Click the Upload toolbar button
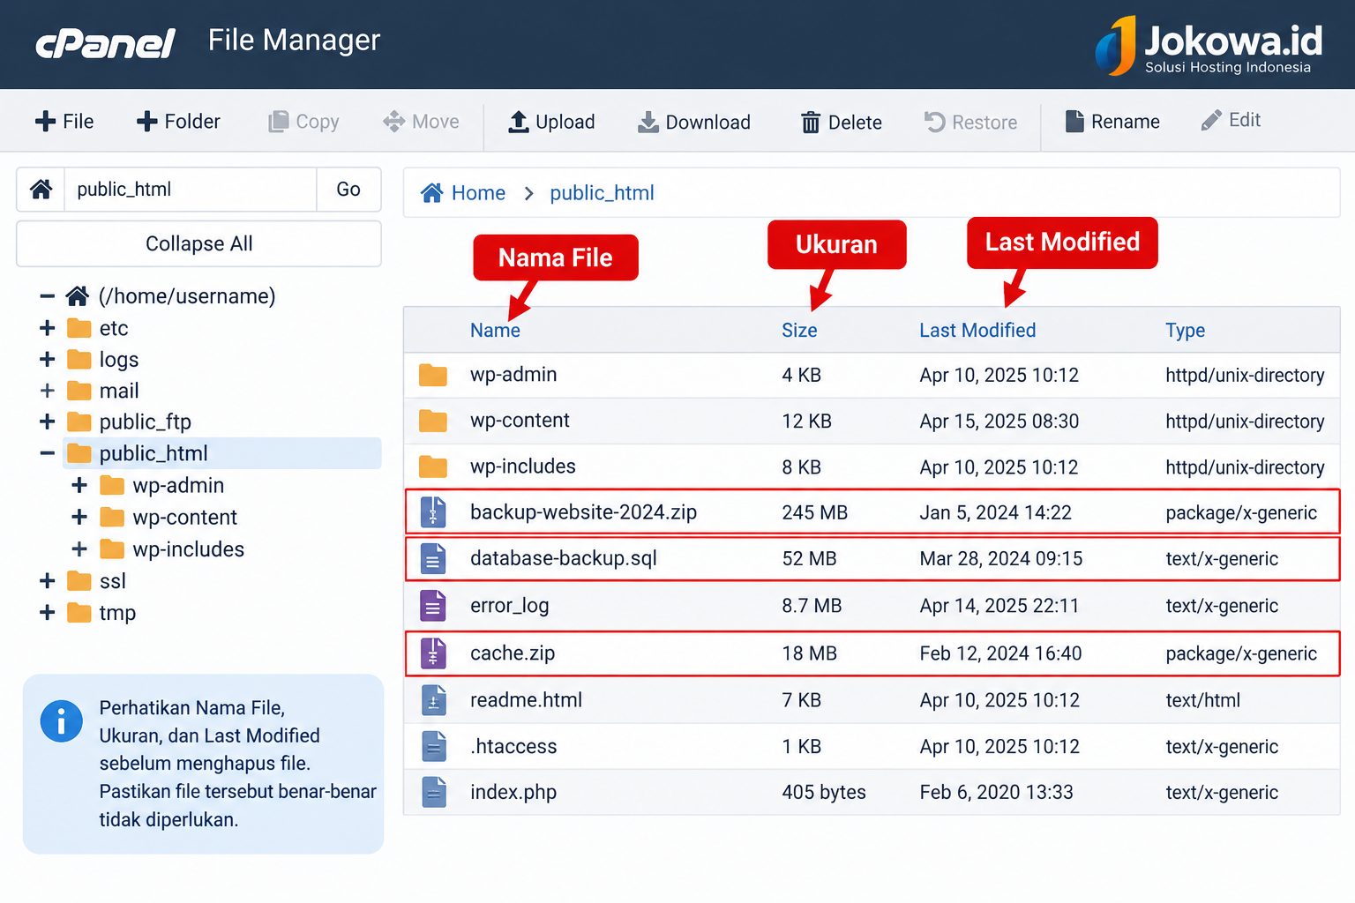The width and height of the screenshot is (1355, 903). click(551, 122)
